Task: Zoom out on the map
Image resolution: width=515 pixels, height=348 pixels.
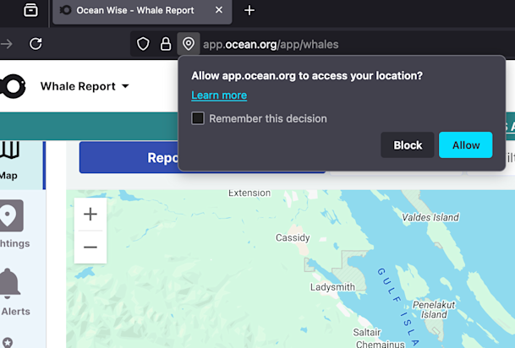Action: [x=90, y=247]
